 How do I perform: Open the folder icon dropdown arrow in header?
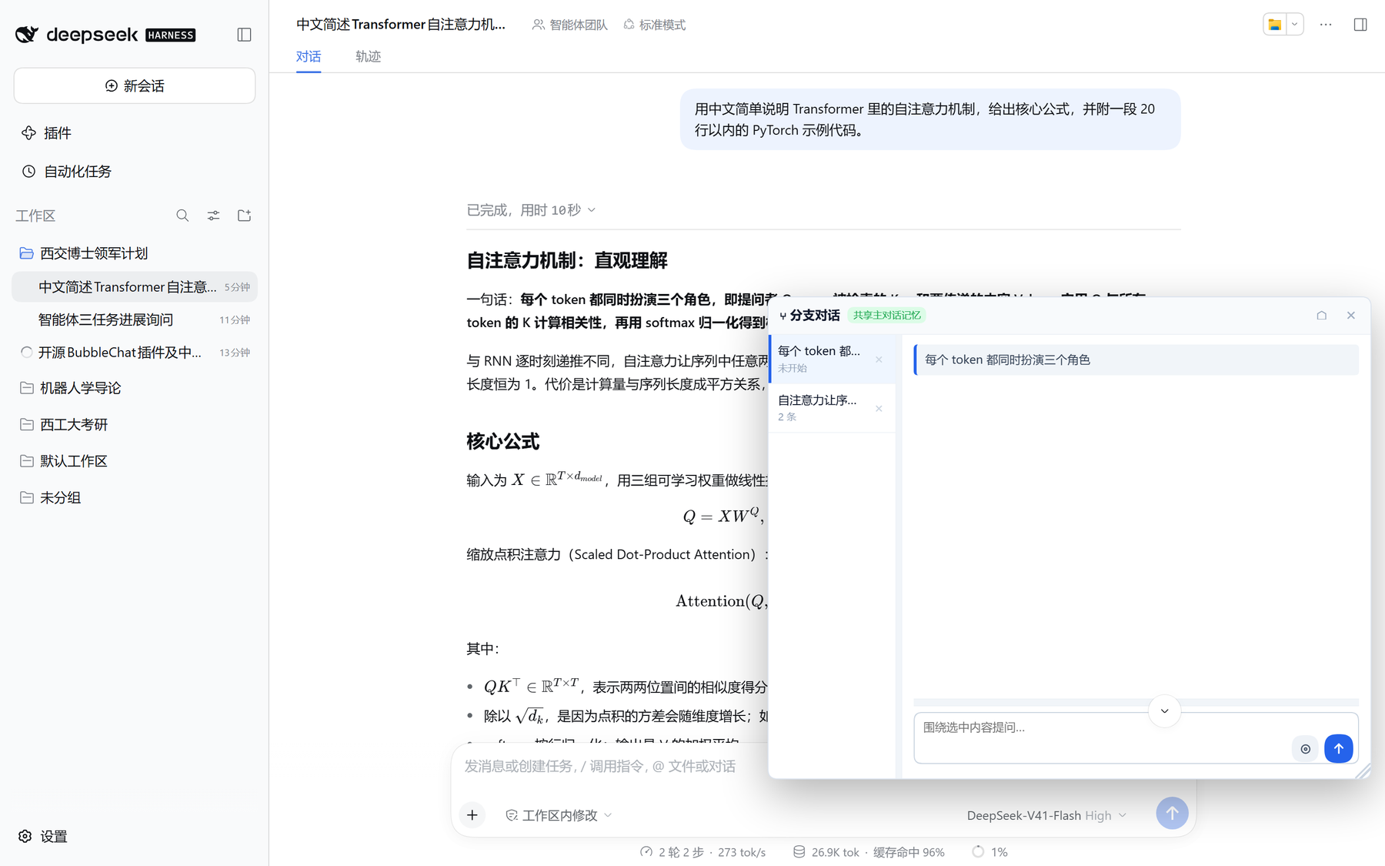[x=1294, y=25]
